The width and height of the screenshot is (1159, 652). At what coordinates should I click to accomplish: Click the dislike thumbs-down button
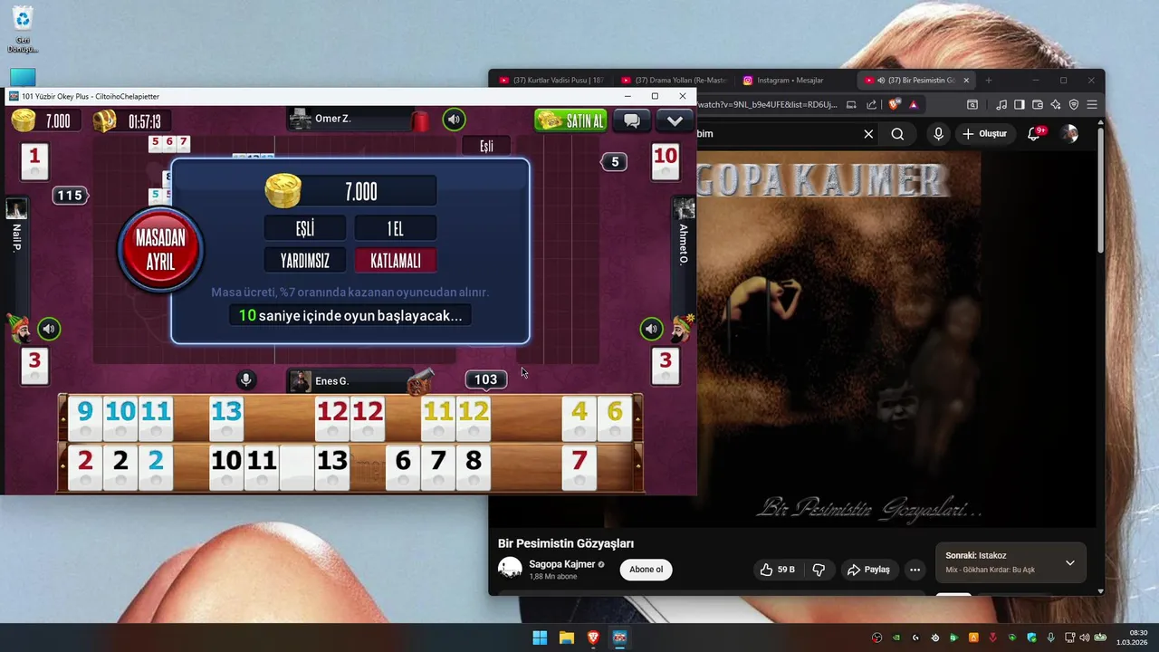point(819,570)
